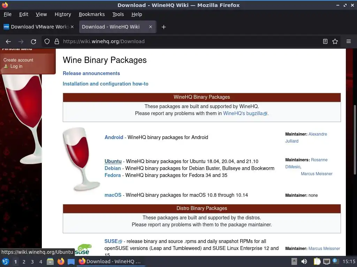Open the Fedora packages link
This screenshot has width=357, height=267.
(113, 175)
